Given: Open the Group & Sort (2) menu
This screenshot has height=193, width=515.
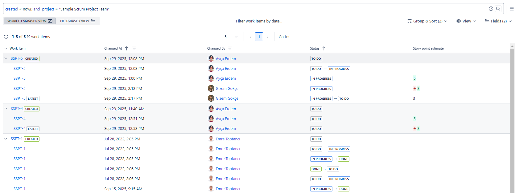Looking at the screenshot, I should (x=427, y=21).
